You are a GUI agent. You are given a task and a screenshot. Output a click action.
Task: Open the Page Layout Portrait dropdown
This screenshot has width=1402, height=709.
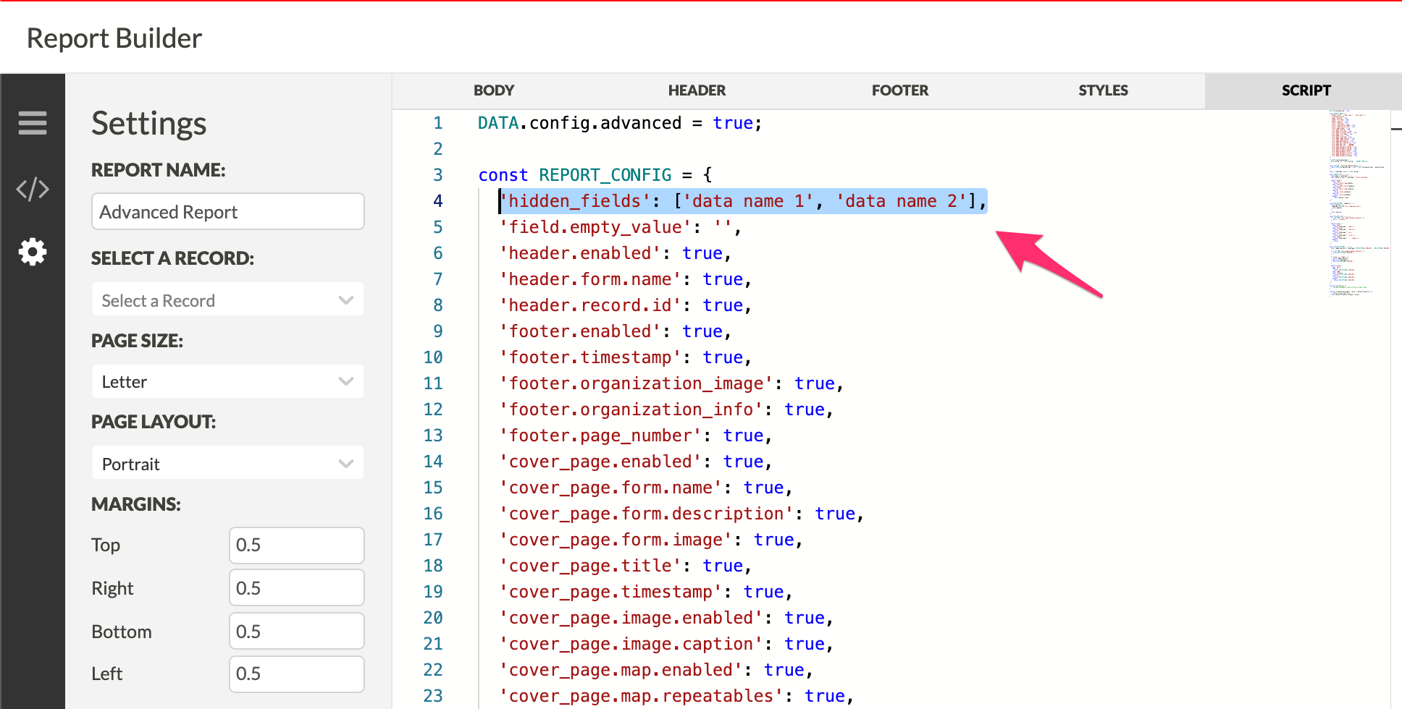click(228, 463)
